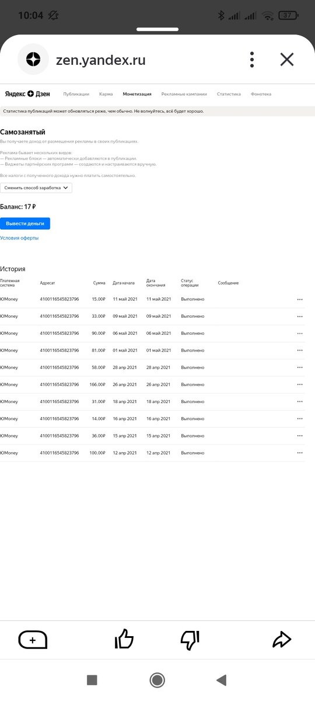The height and width of the screenshot is (701, 315).
Task: Tap Android home circle button
Action: (157, 680)
